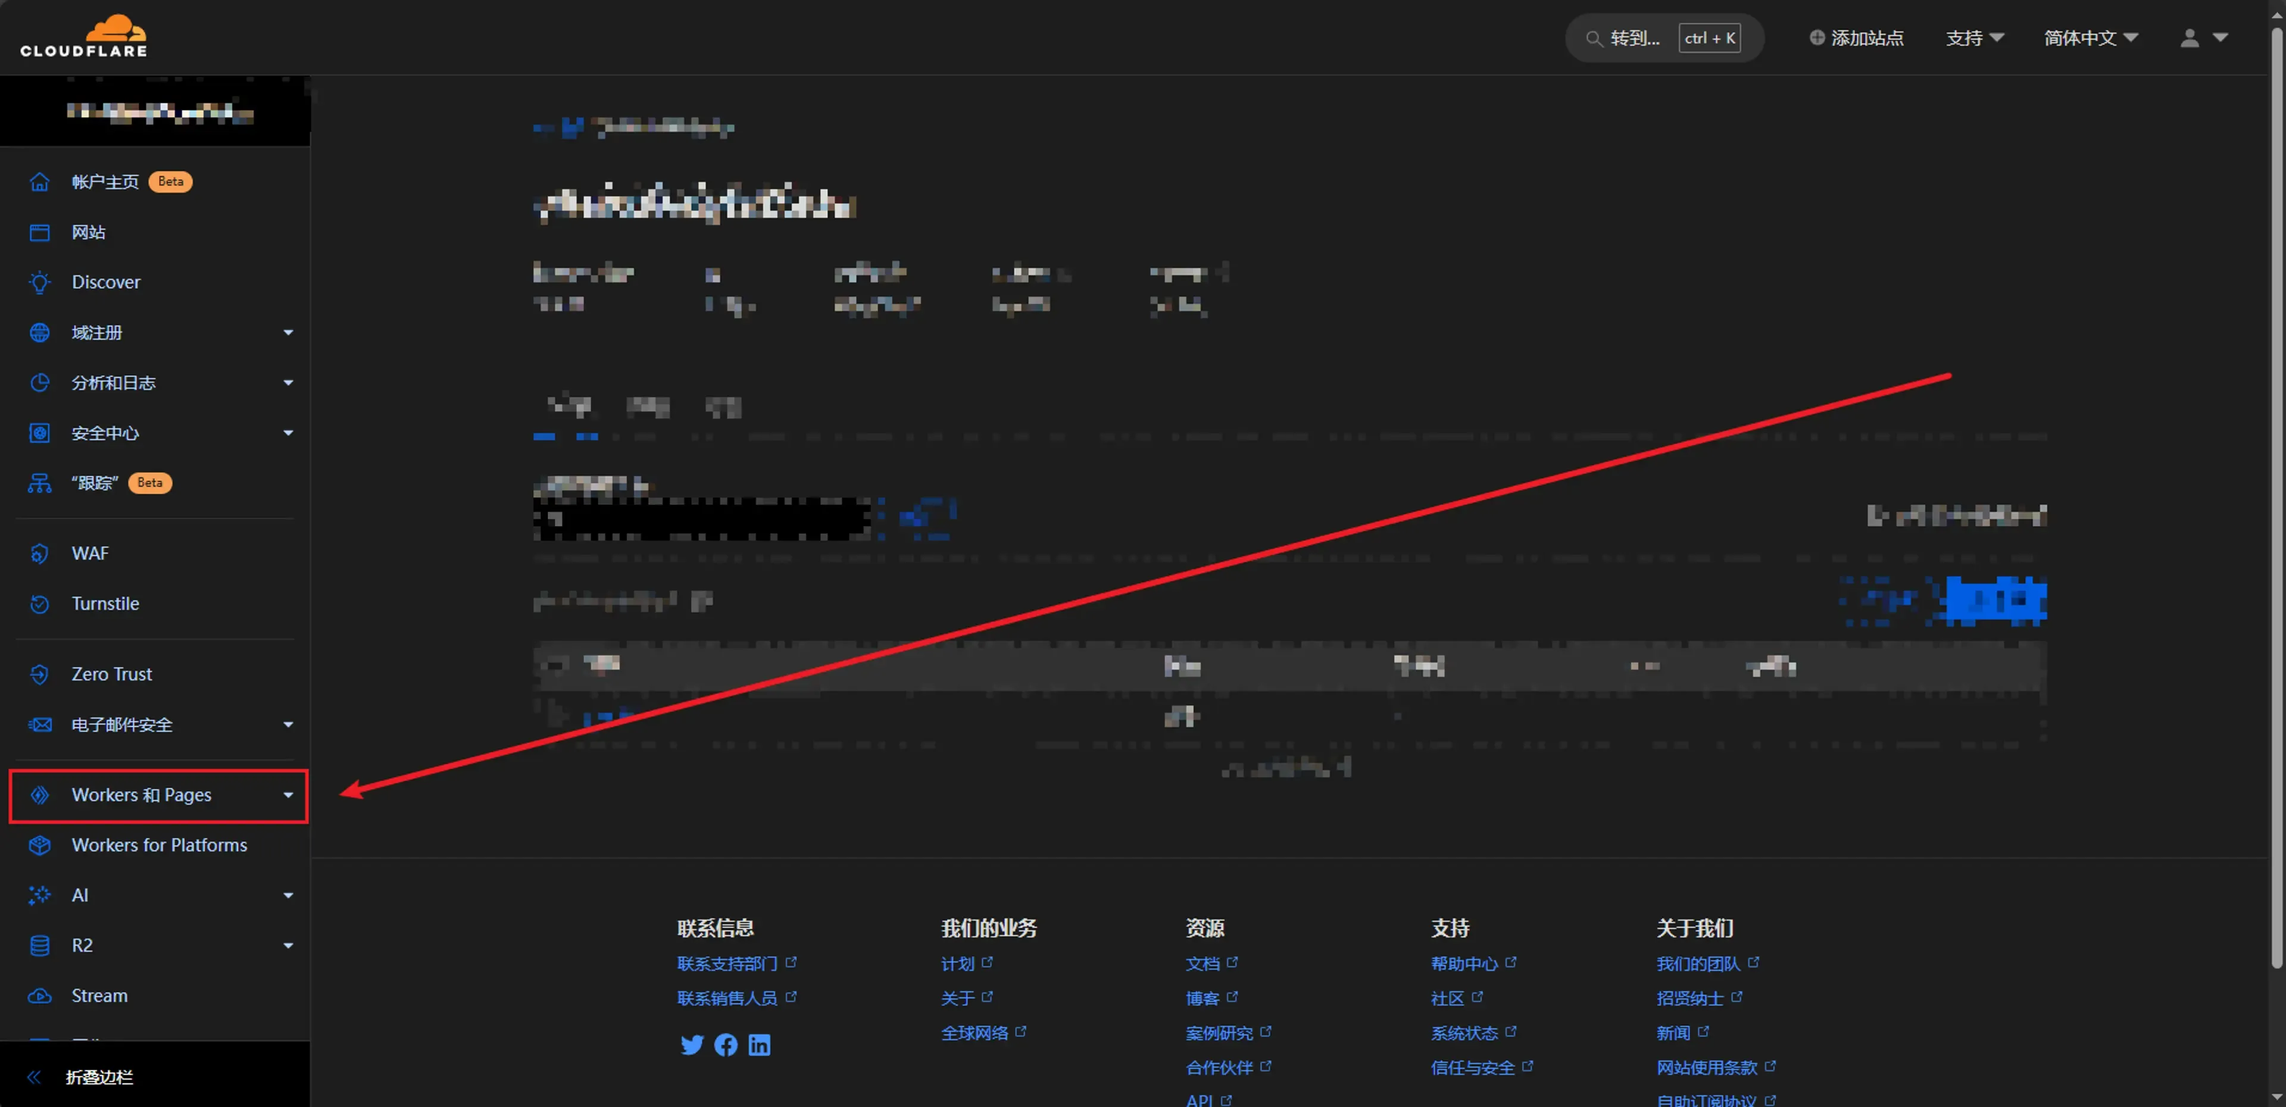
Task: Click the 转到... search field
Action: click(1634, 38)
